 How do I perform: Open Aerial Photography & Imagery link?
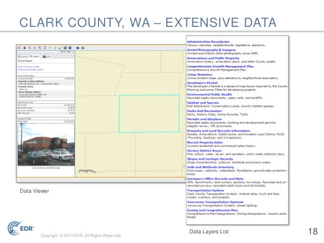[211, 50]
